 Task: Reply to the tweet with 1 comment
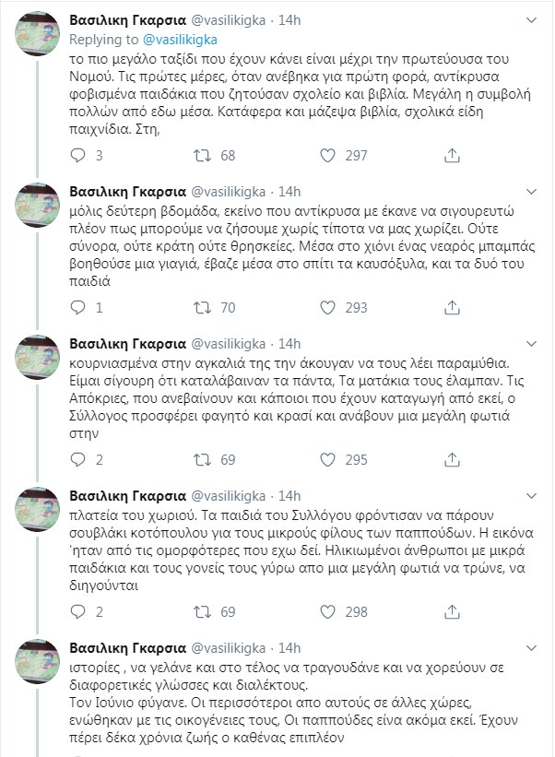point(77,308)
